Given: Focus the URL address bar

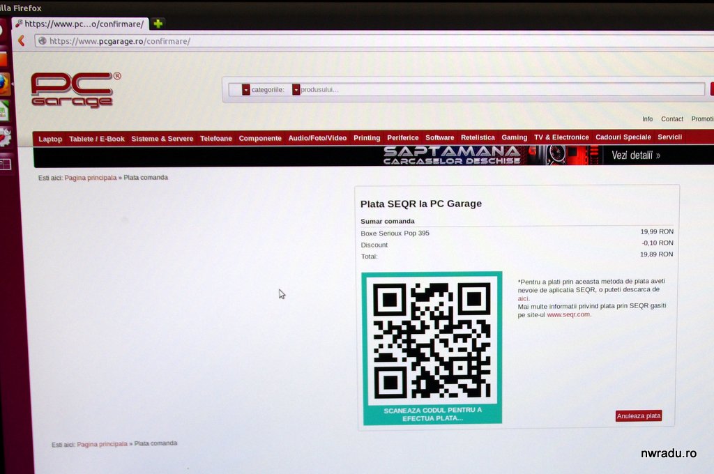Looking at the screenshot, I should click(x=374, y=41).
